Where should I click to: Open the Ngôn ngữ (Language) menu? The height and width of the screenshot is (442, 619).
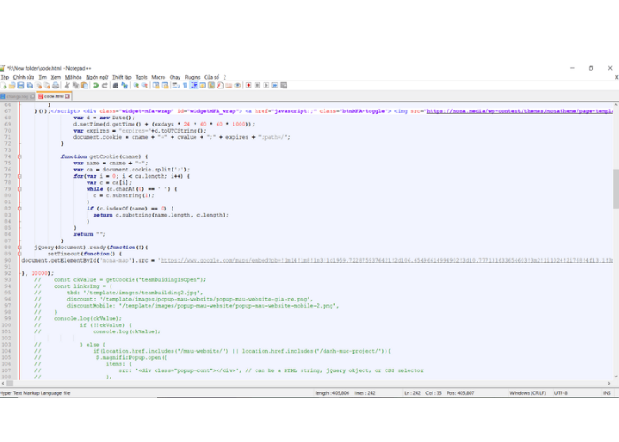click(97, 77)
